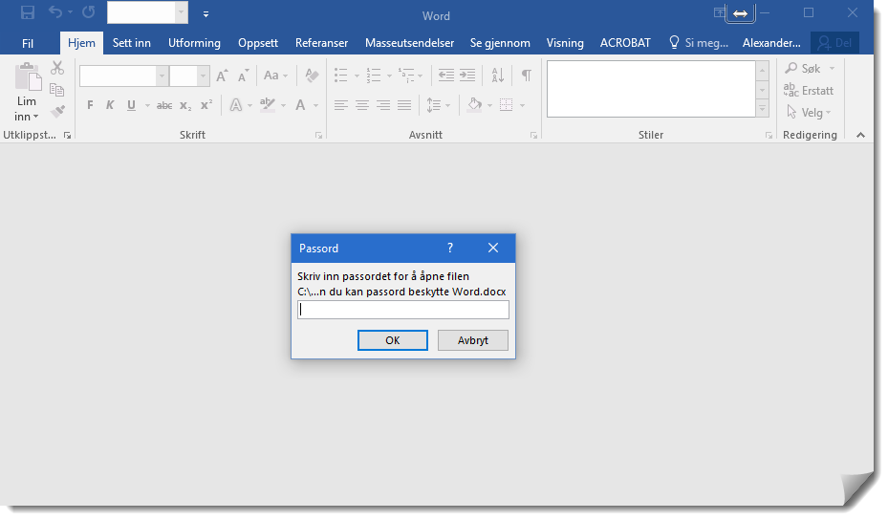Click the password input field

(x=402, y=310)
